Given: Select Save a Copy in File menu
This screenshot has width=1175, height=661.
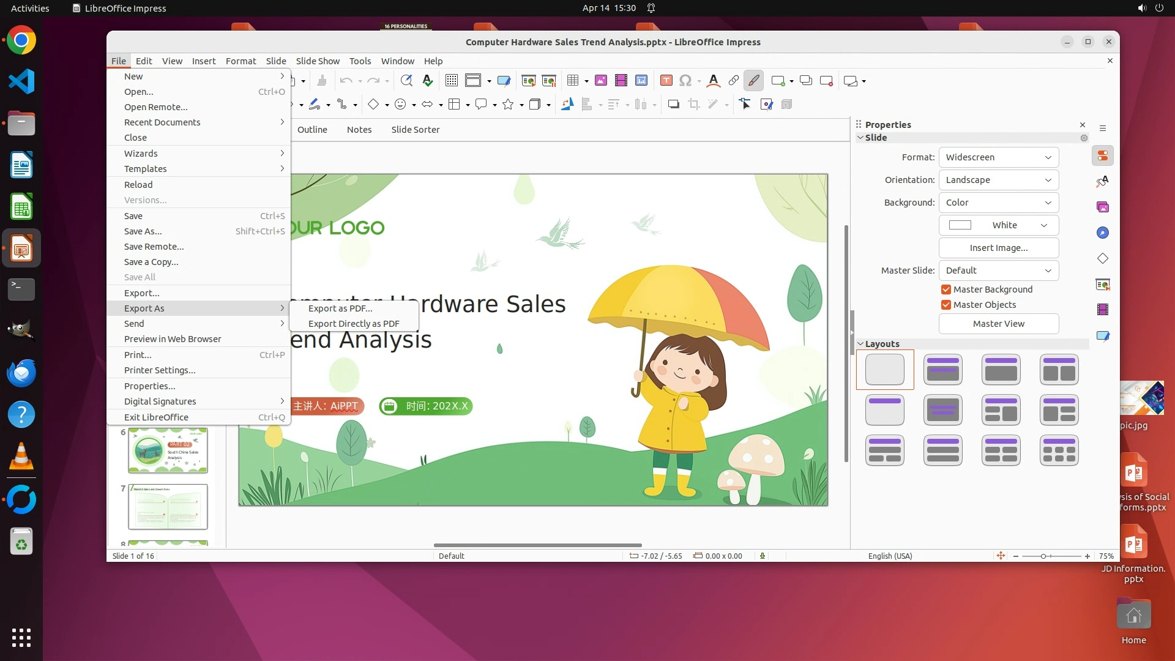Looking at the screenshot, I should pos(151,262).
